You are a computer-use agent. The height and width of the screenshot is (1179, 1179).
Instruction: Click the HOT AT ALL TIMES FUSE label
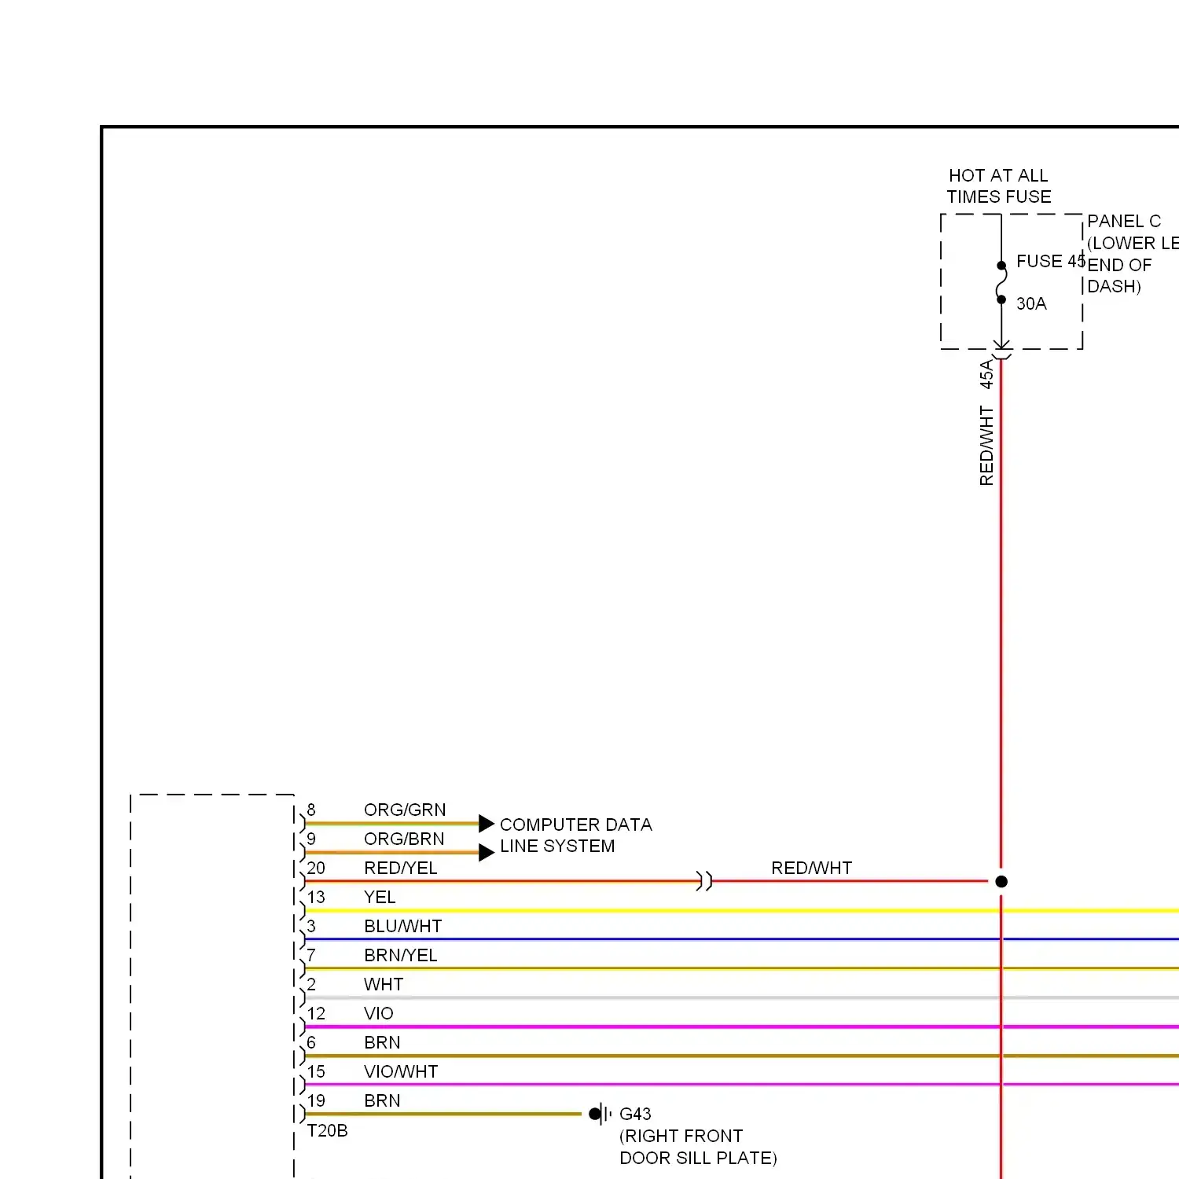998,186
